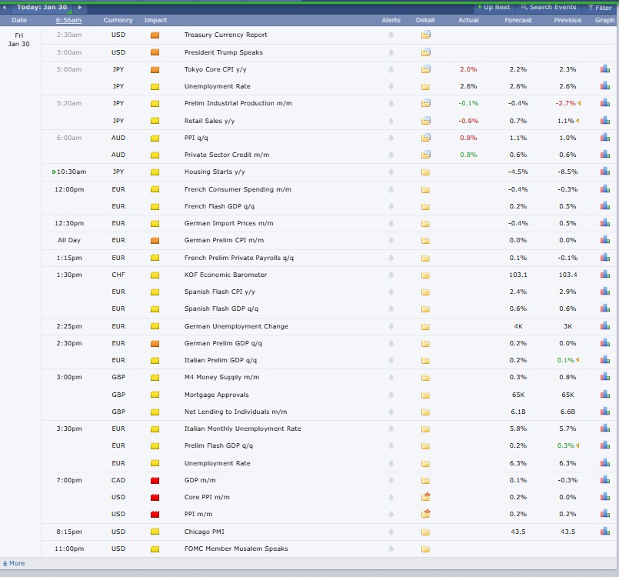Click graph icon for KOF Economic Barometer
The width and height of the screenshot is (619, 577).
[604, 275]
